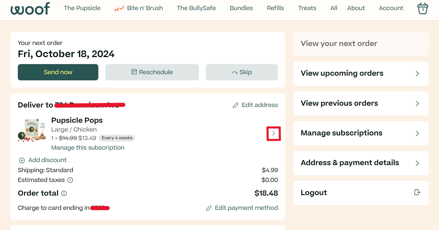The width and height of the screenshot is (439, 230).
Task: Click the info icon beside Order total
Action: (64, 193)
